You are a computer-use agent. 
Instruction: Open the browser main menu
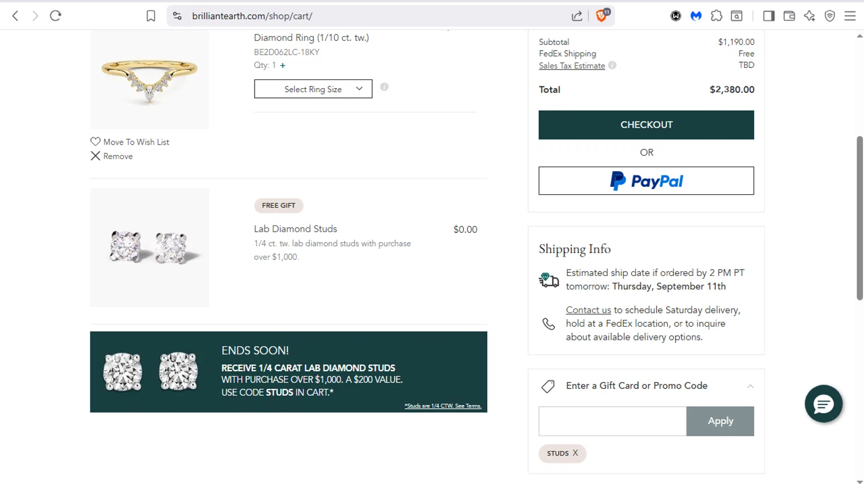point(850,16)
